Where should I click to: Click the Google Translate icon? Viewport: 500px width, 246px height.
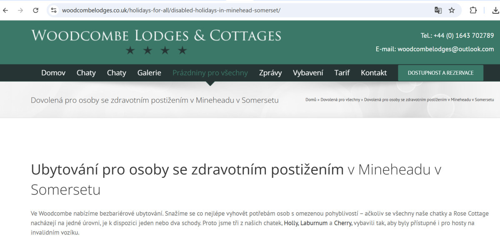pyautogui.click(x=438, y=10)
